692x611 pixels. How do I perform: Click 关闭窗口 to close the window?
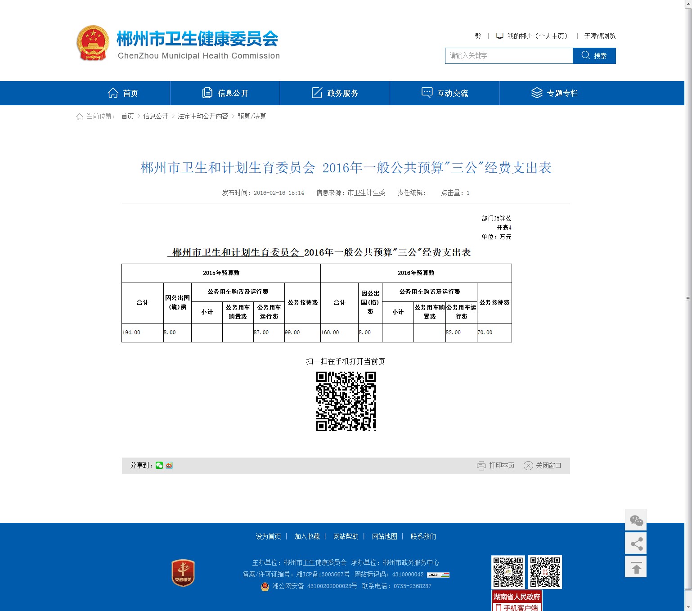pos(543,465)
